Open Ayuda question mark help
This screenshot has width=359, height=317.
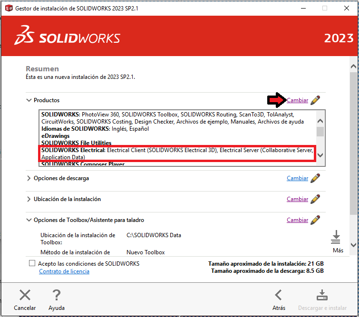[x=56, y=295]
